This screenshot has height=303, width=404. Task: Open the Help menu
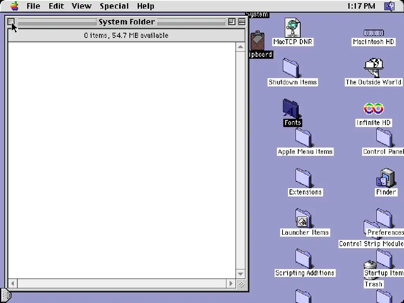[x=146, y=6]
